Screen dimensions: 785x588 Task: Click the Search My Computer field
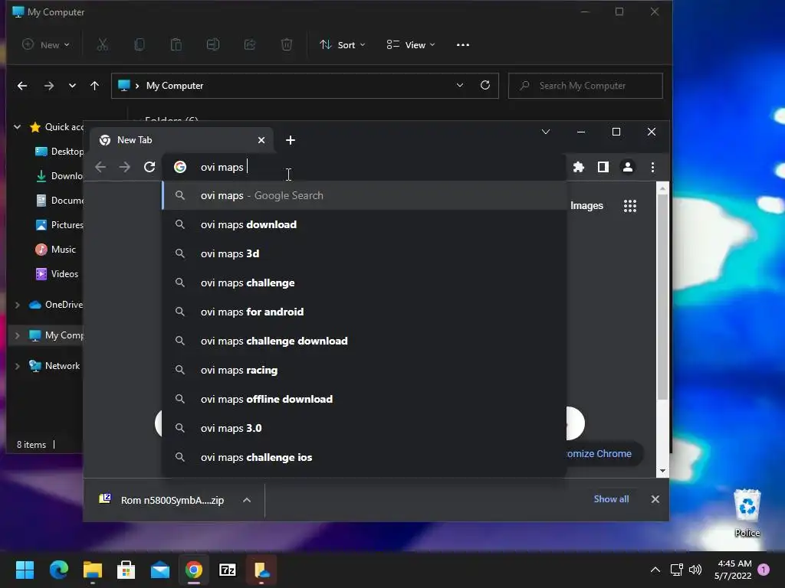pyautogui.click(x=585, y=86)
